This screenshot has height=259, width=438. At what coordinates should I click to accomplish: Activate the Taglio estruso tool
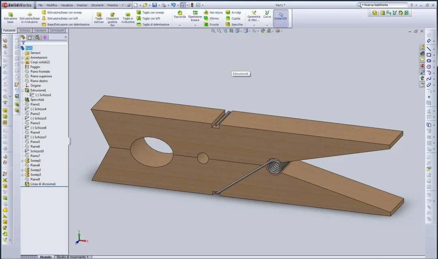pos(99,18)
